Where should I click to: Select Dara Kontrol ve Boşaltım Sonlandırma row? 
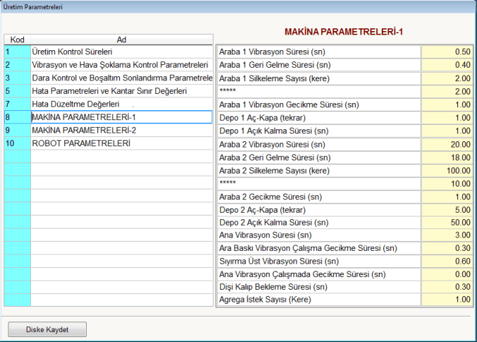(x=121, y=78)
